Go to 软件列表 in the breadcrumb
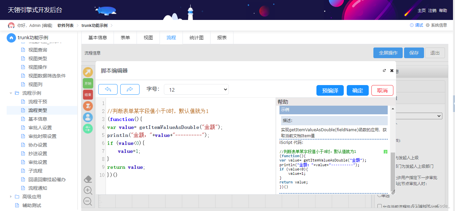455x211 pixels. point(66,26)
